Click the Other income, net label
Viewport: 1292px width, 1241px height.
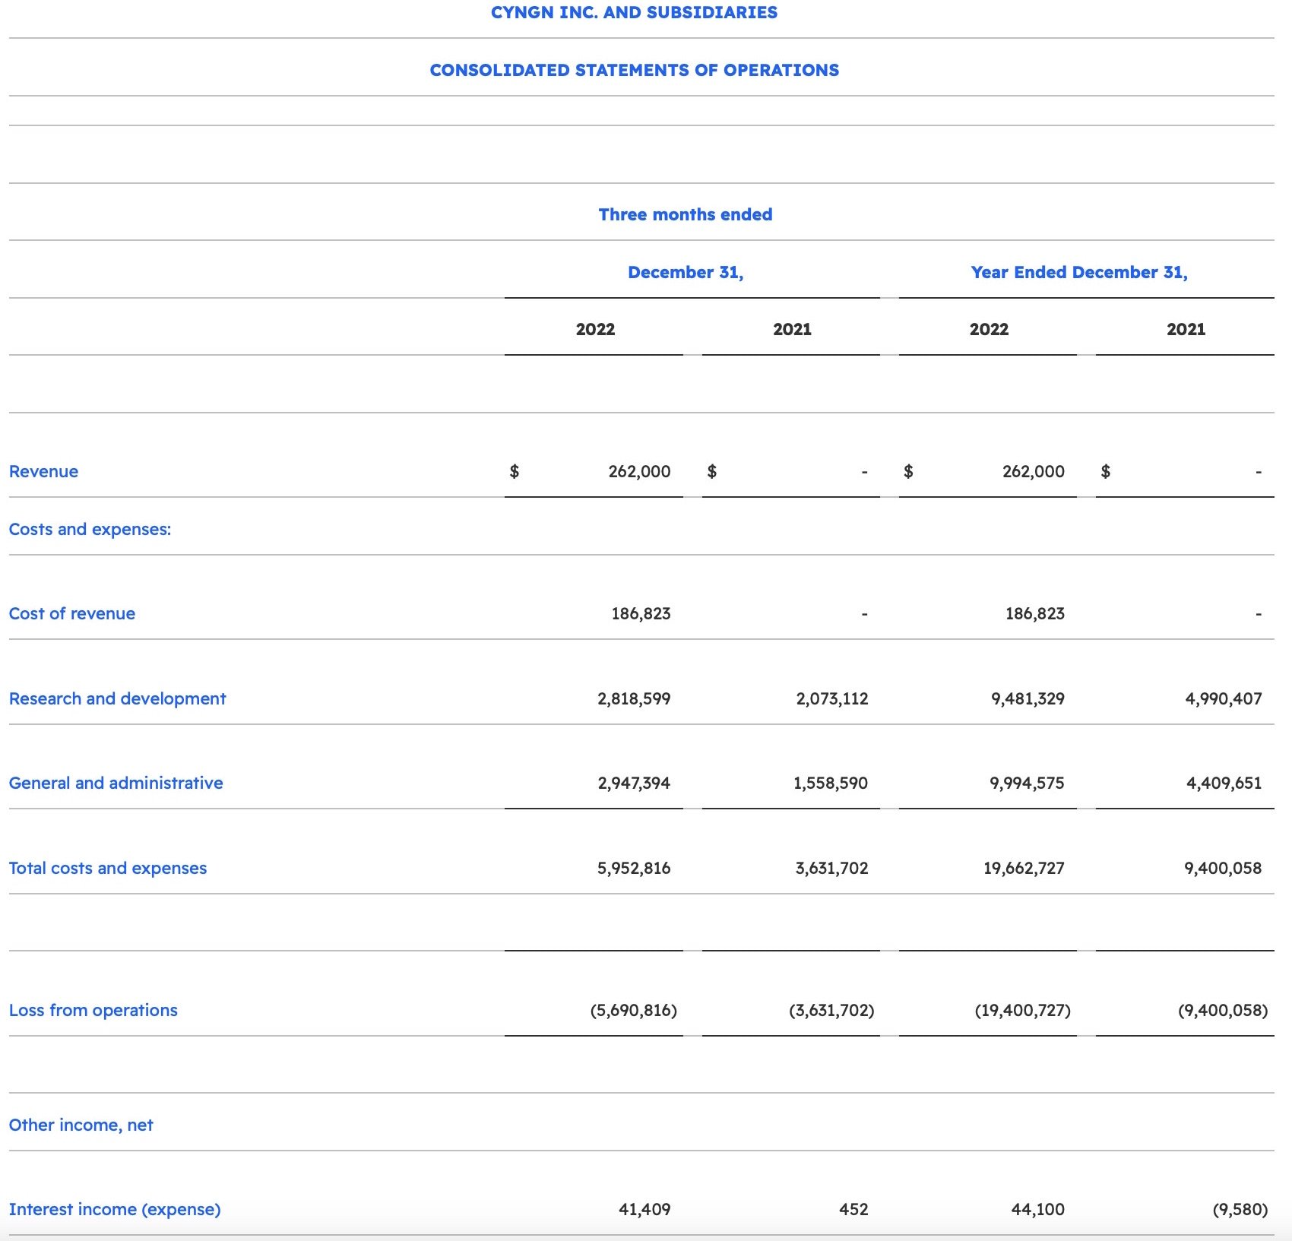pos(81,1125)
